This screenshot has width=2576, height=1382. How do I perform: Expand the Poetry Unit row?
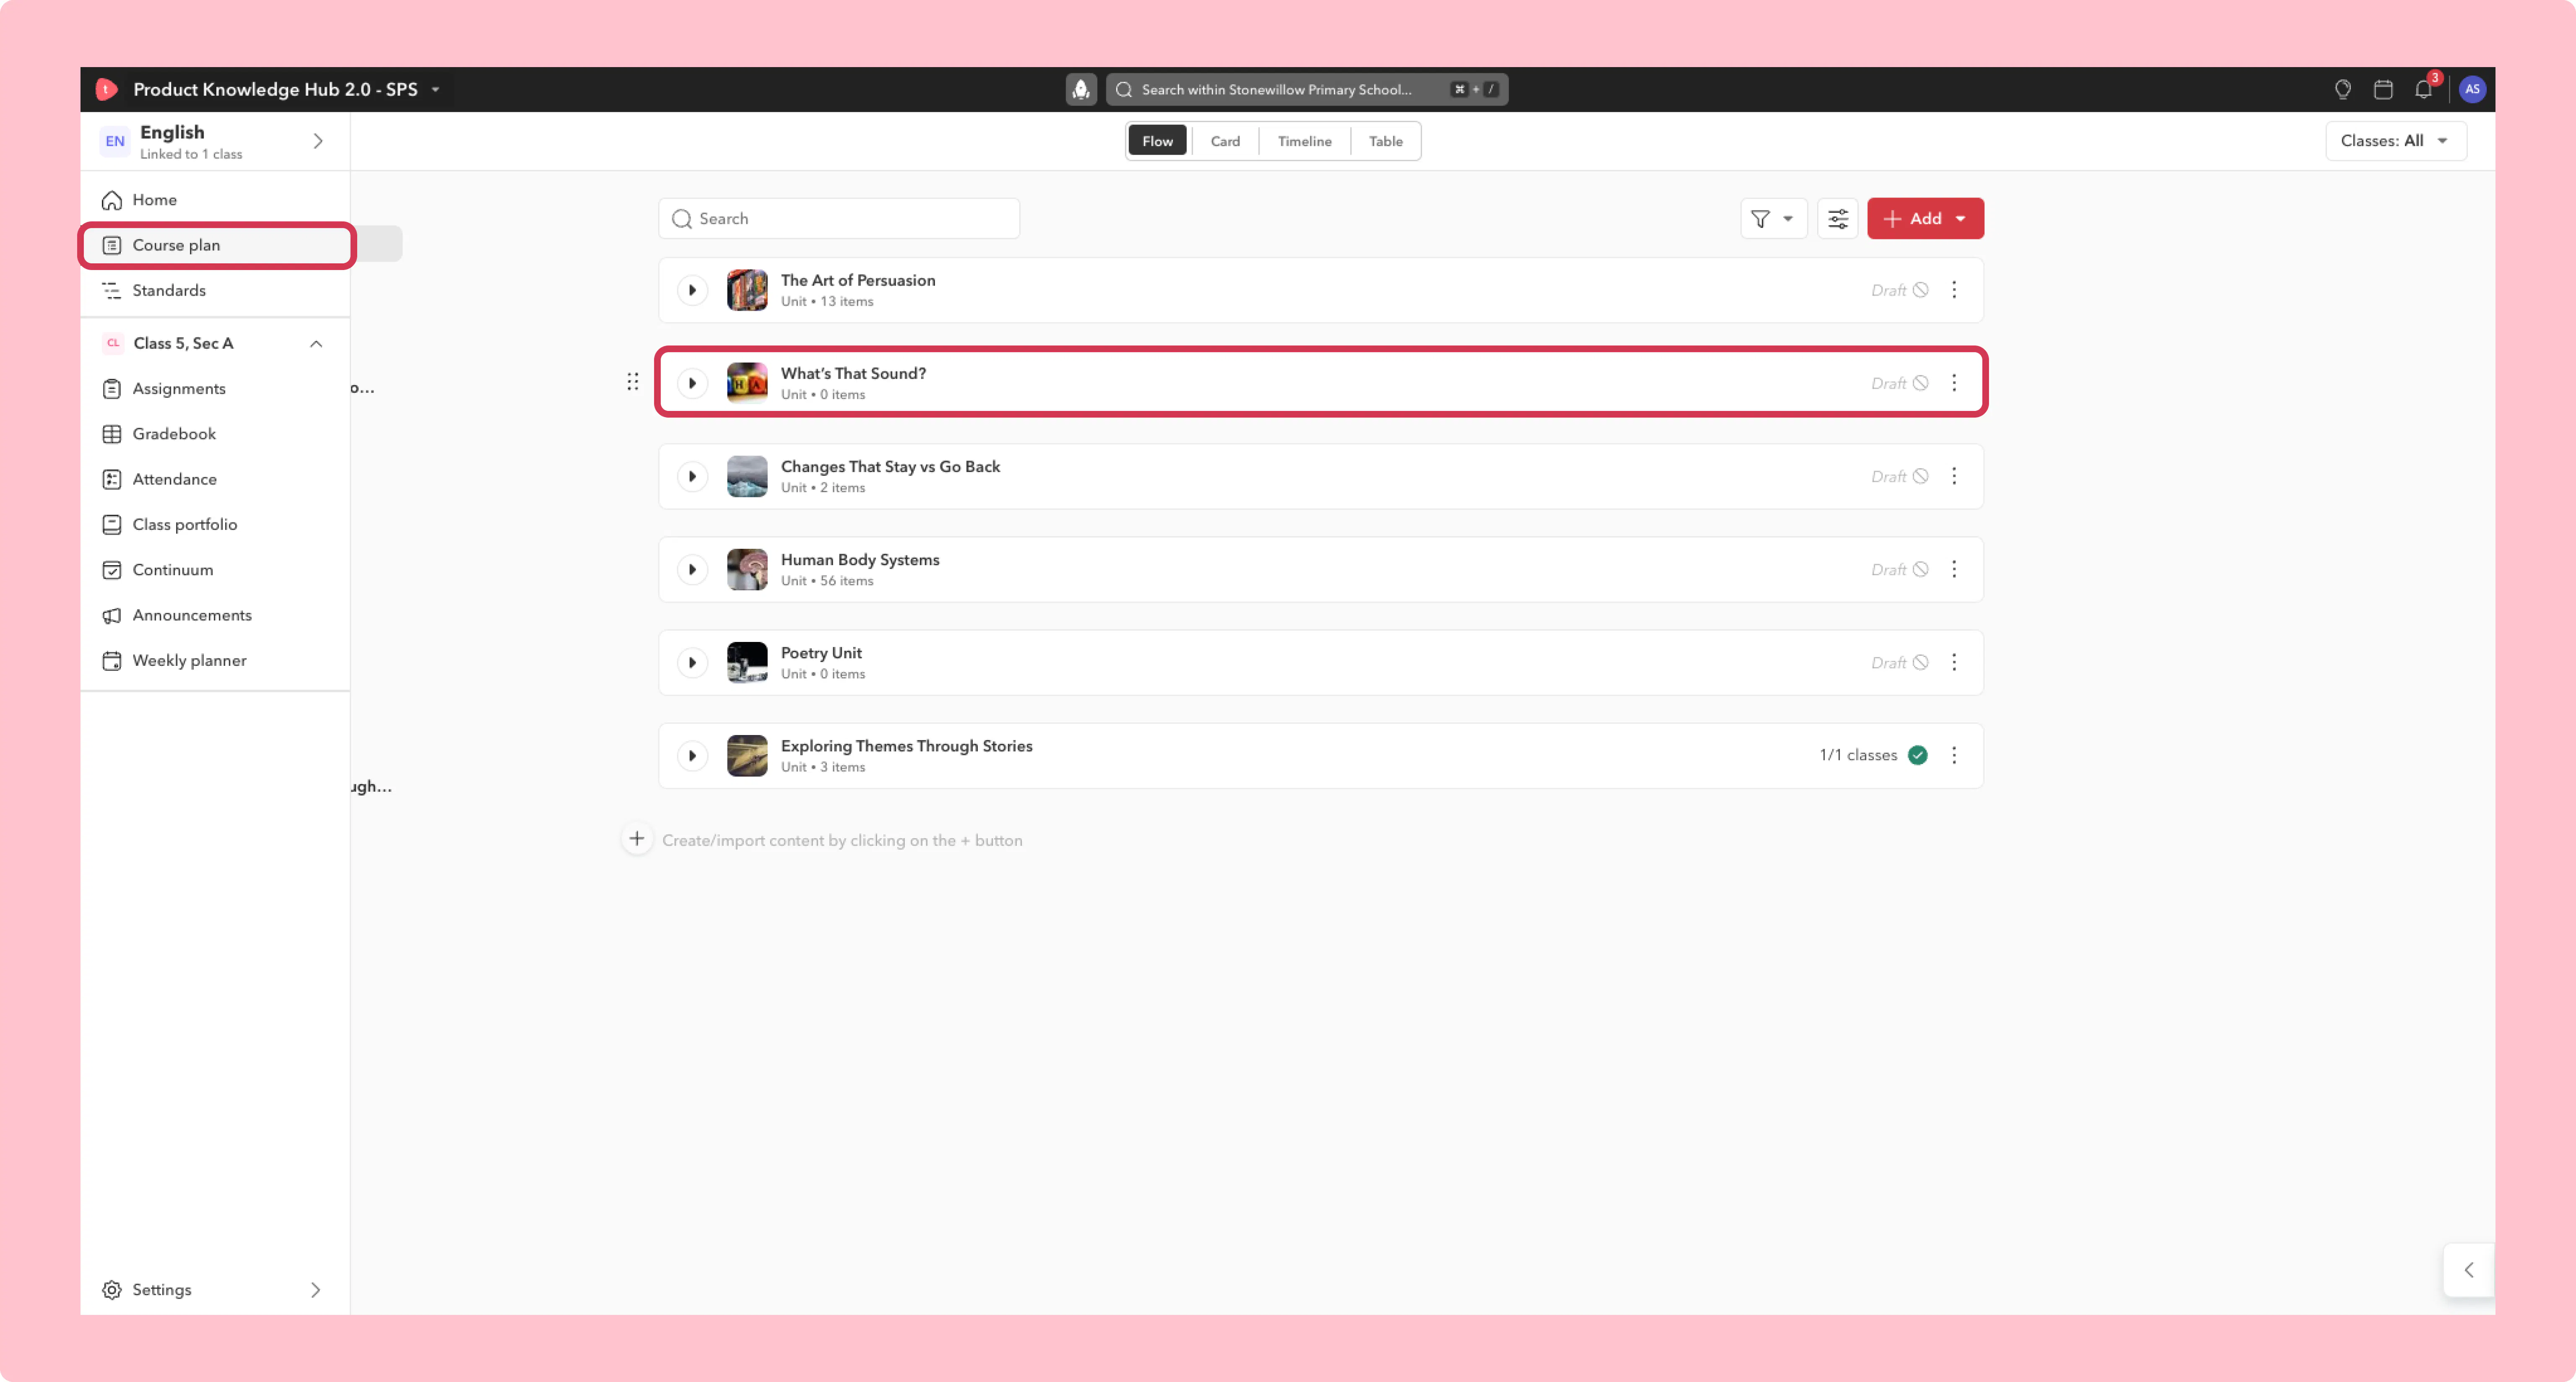click(x=692, y=662)
